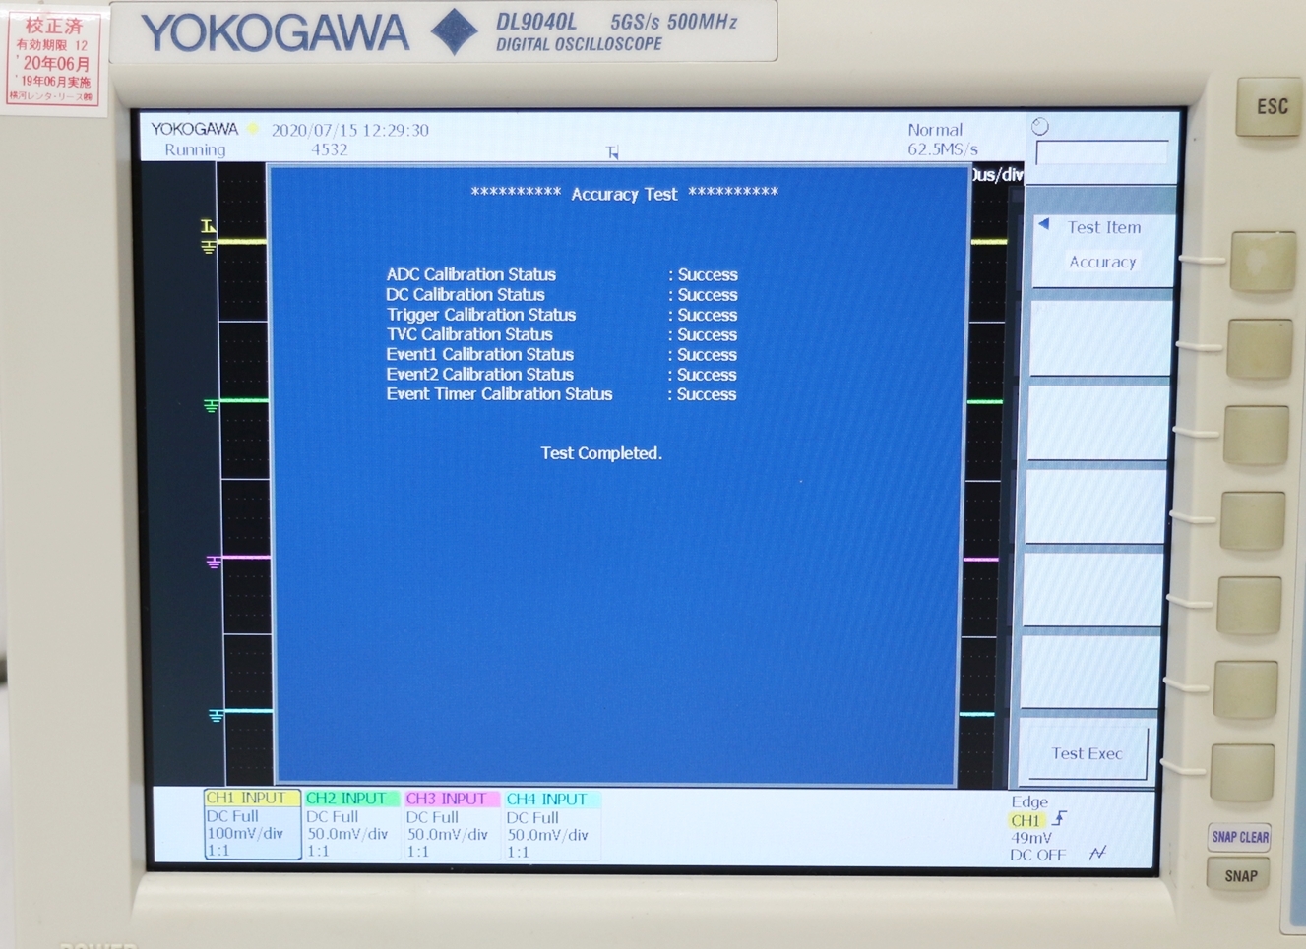The image size is (1306, 949).
Task: Click the SNAP CLEAR key
Action: 1240,837
